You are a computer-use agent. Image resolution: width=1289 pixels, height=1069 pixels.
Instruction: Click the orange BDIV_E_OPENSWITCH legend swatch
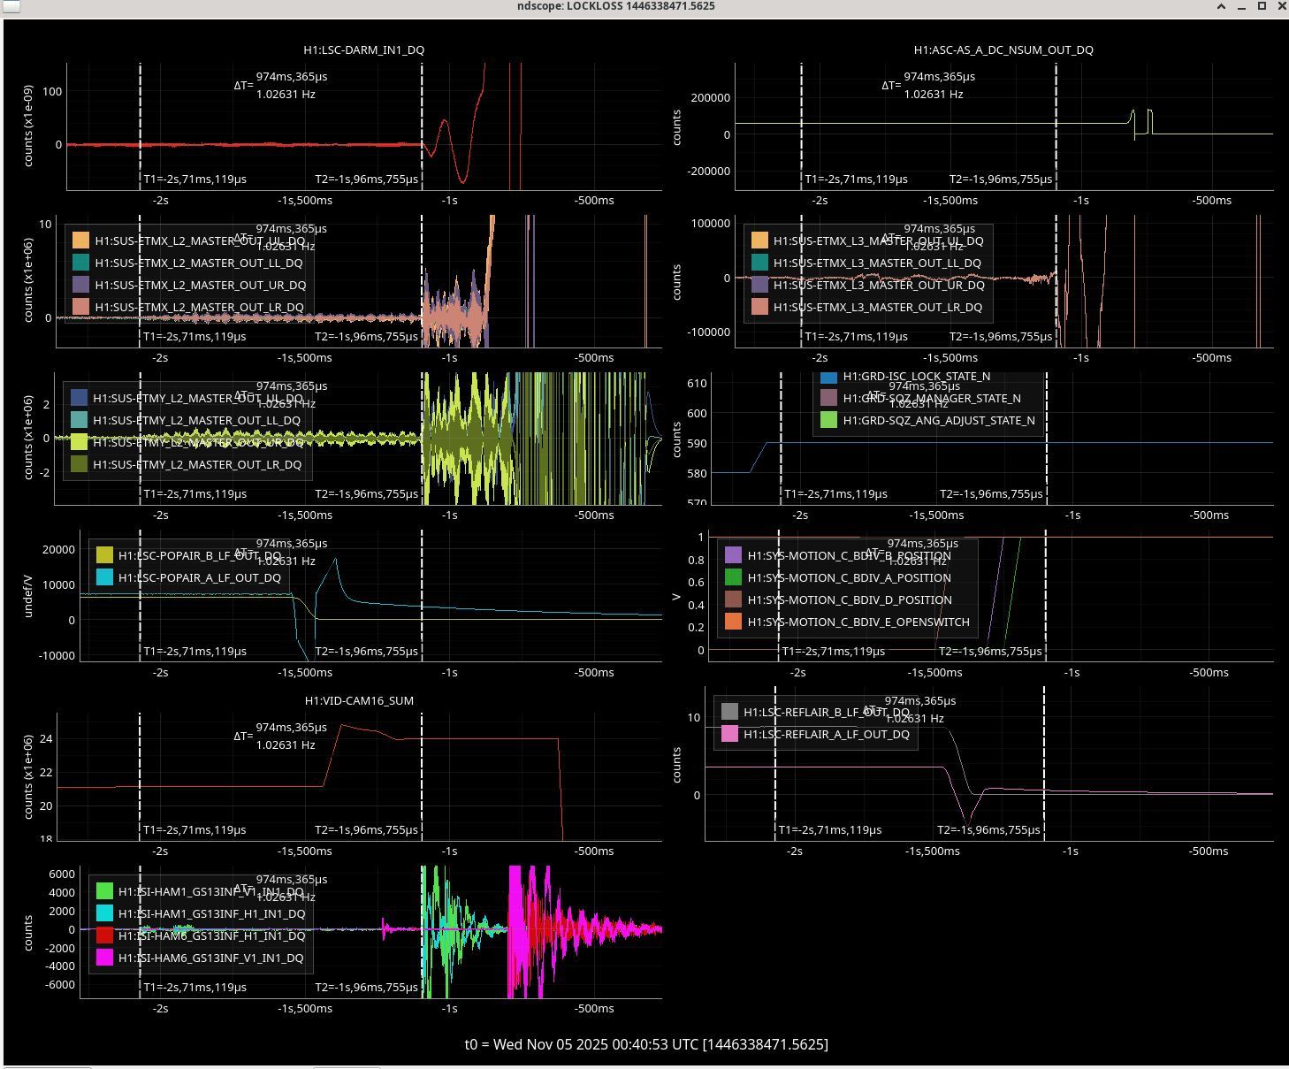[x=733, y=622]
